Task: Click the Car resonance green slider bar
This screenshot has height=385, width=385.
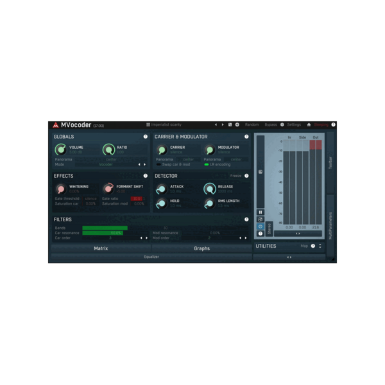Action: 103,233
